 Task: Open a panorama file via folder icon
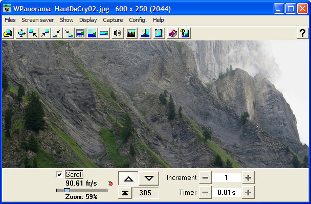[x=8, y=33]
